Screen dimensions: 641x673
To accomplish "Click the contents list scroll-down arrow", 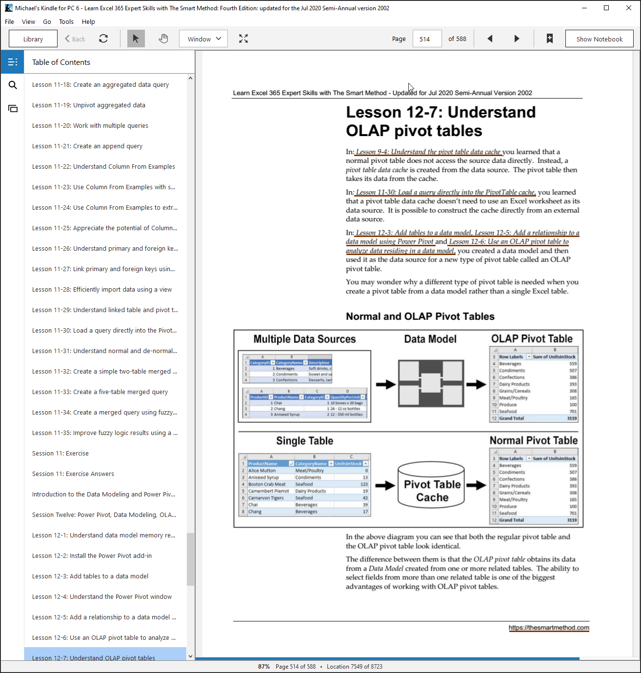I will [x=191, y=656].
